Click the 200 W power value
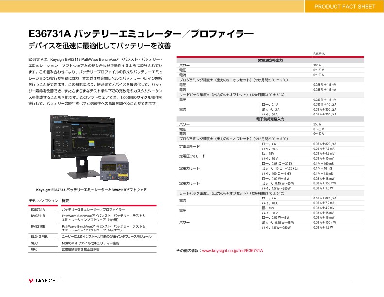384x297 pixels. (318, 65)
